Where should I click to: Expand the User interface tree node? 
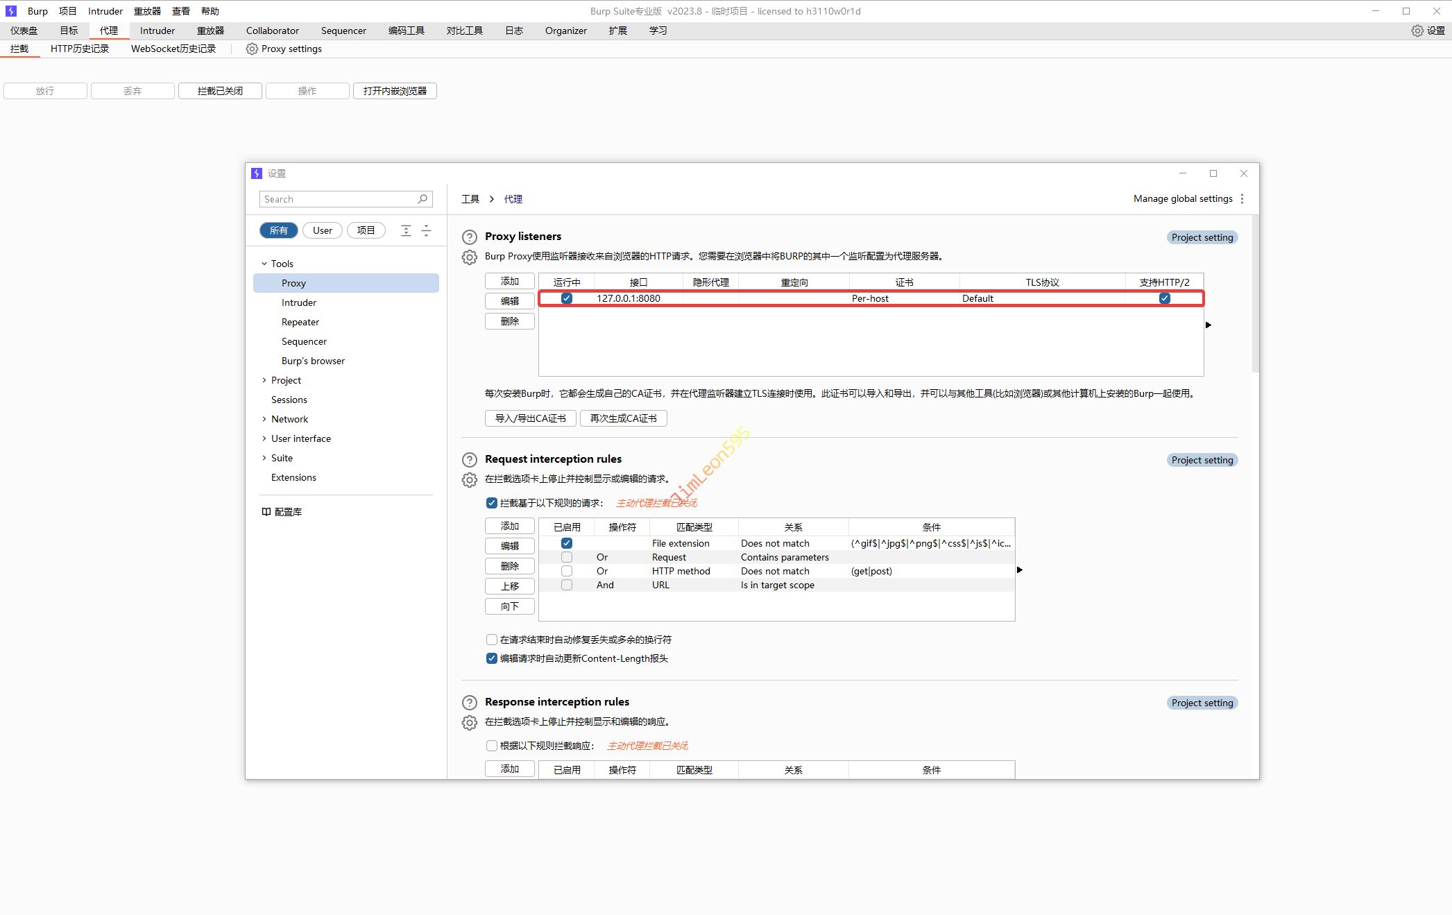pos(264,438)
